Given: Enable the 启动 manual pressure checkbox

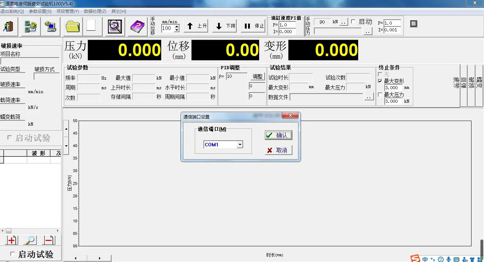Looking at the screenshot, I should pos(353,22).
